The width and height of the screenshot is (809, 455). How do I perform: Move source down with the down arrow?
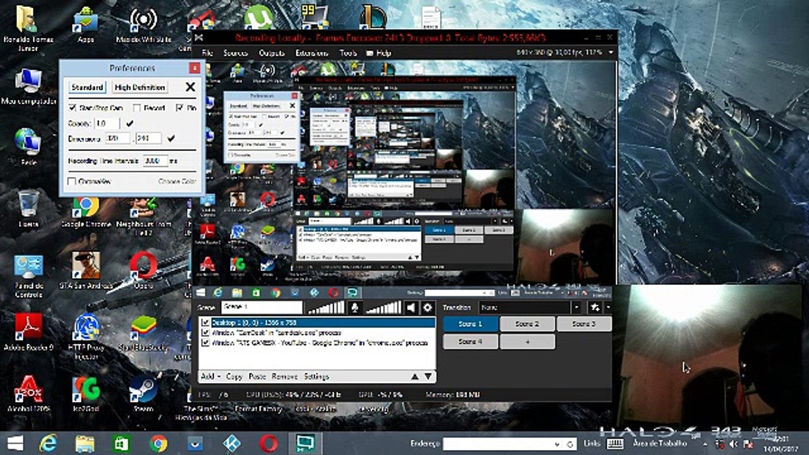click(x=428, y=377)
